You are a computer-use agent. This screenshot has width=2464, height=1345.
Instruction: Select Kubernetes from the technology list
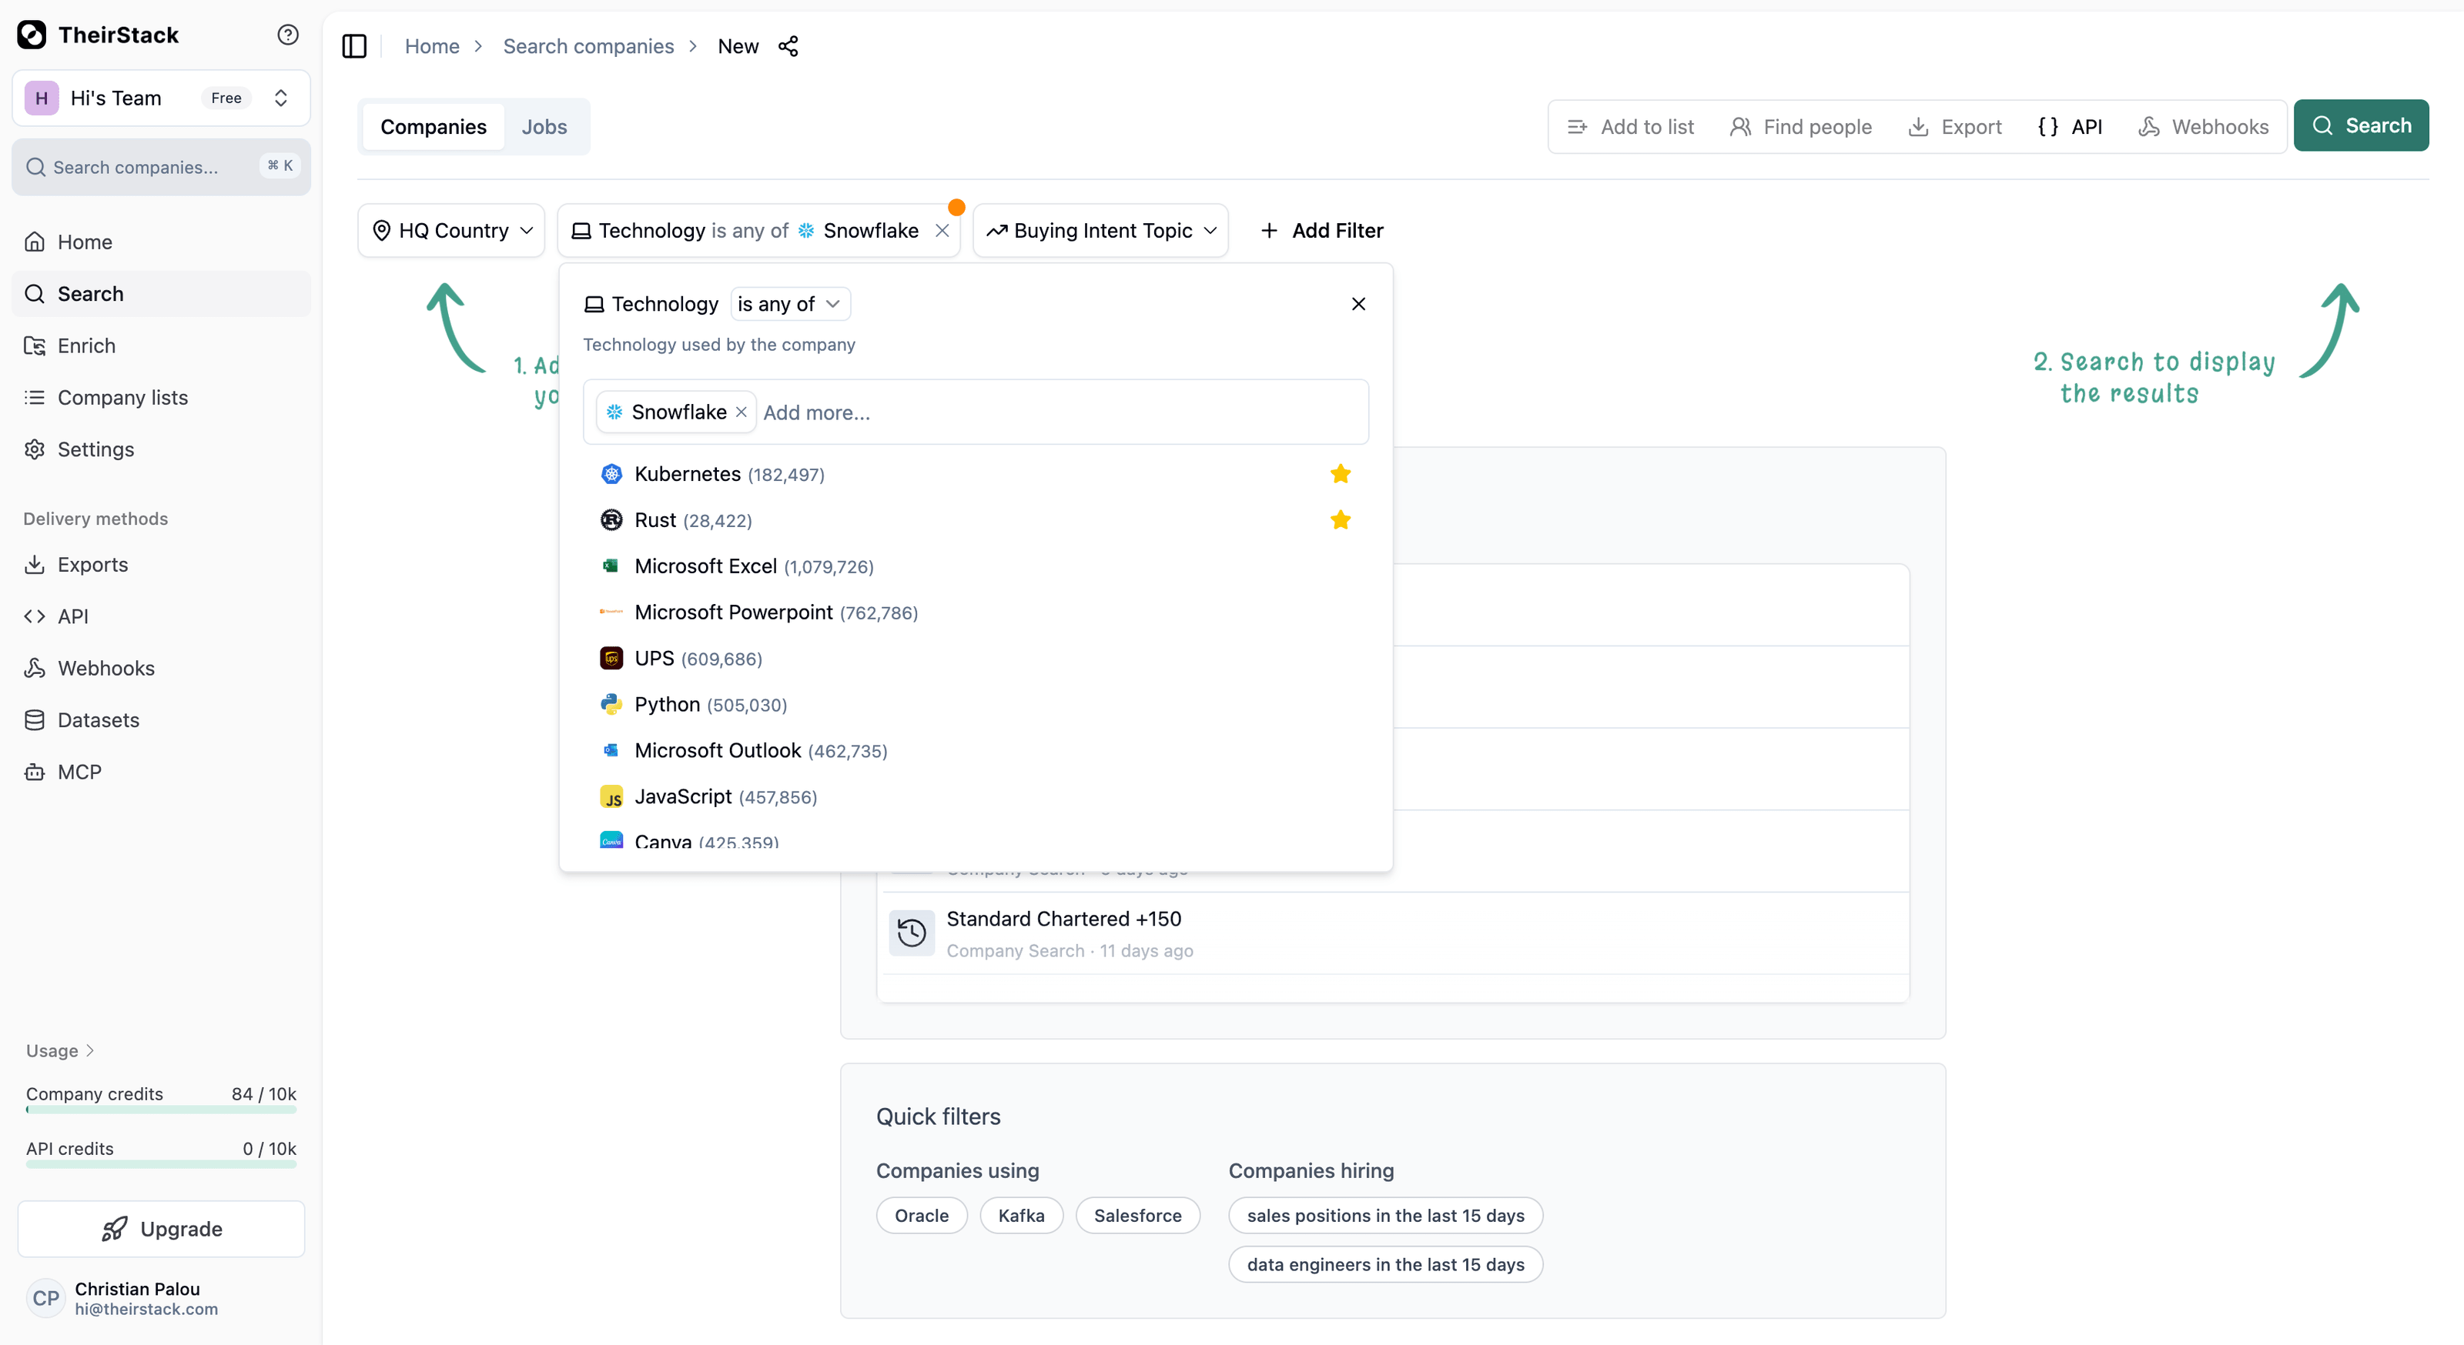pos(976,474)
